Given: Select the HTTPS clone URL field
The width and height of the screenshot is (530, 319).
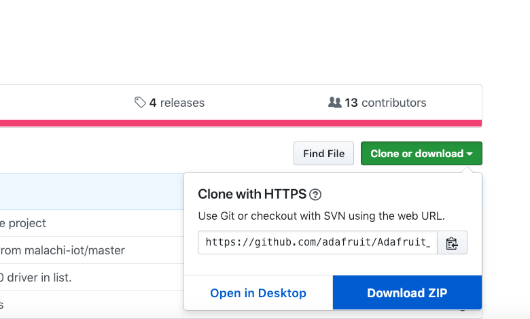Looking at the screenshot, I should click(317, 243).
